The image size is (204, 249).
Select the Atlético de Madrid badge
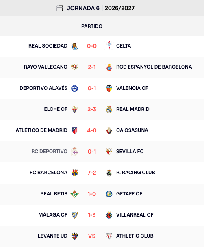click(74, 130)
